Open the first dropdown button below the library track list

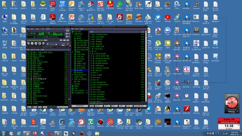pyautogui.click(x=99, y=106)
